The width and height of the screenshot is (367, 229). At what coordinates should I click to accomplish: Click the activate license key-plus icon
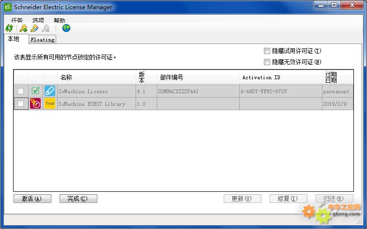(x=23, y=29)
